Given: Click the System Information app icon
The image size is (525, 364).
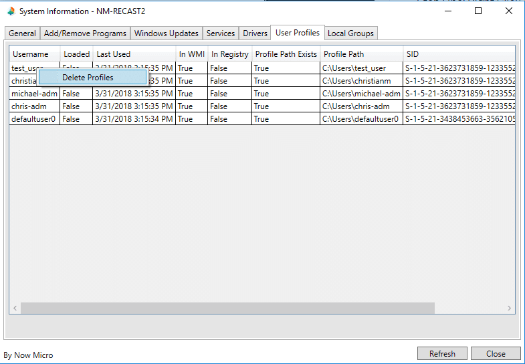Looking at the screenshot, I should pyautogui.click(x=9, y=11).
